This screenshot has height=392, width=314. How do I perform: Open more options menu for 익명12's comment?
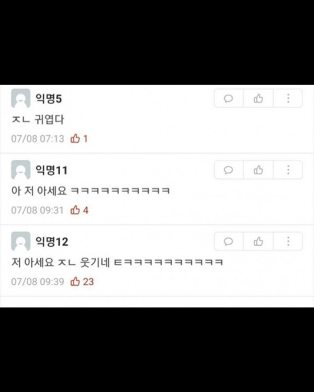point(288,241)
